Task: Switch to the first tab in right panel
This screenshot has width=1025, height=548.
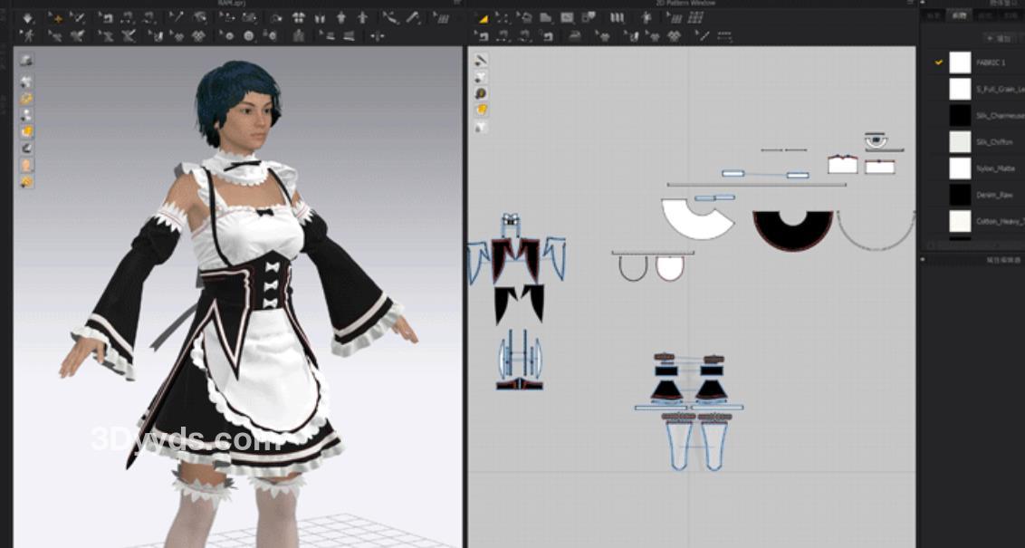Action: [934, 15]
